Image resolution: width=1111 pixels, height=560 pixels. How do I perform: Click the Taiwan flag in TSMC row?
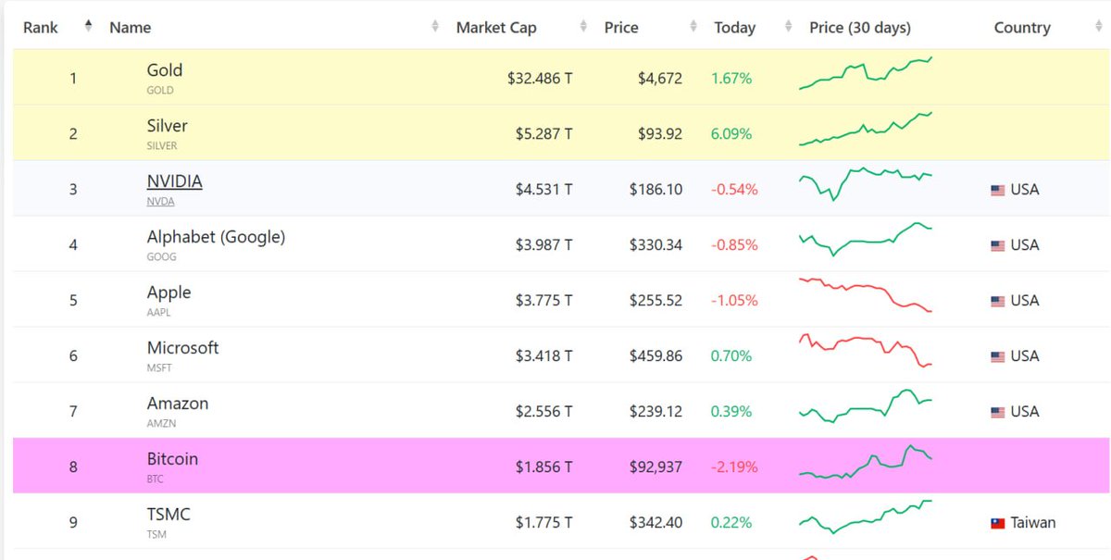pyautogui.click(x=997, y=523)
